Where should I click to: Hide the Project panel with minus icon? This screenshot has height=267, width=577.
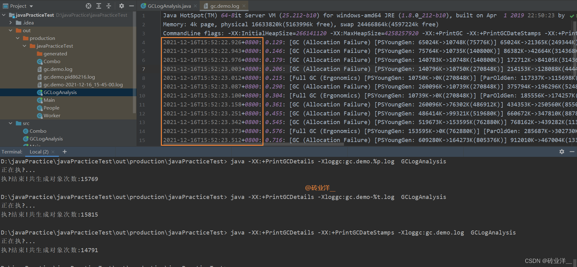pos(132,6)
